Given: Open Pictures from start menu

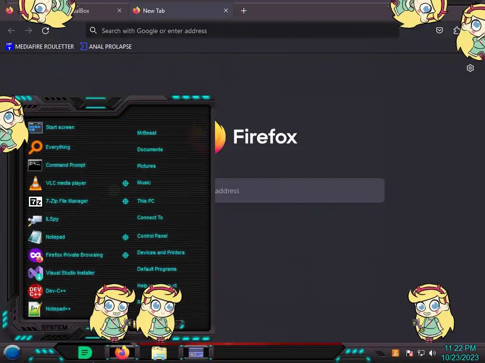Looking at the screenshot, I should point(146,166).
